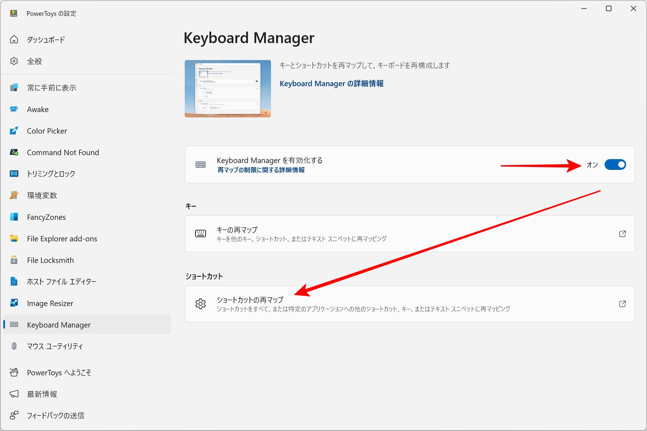Click open-external icon on ショートカットの再マップ row

pos(623,304)
